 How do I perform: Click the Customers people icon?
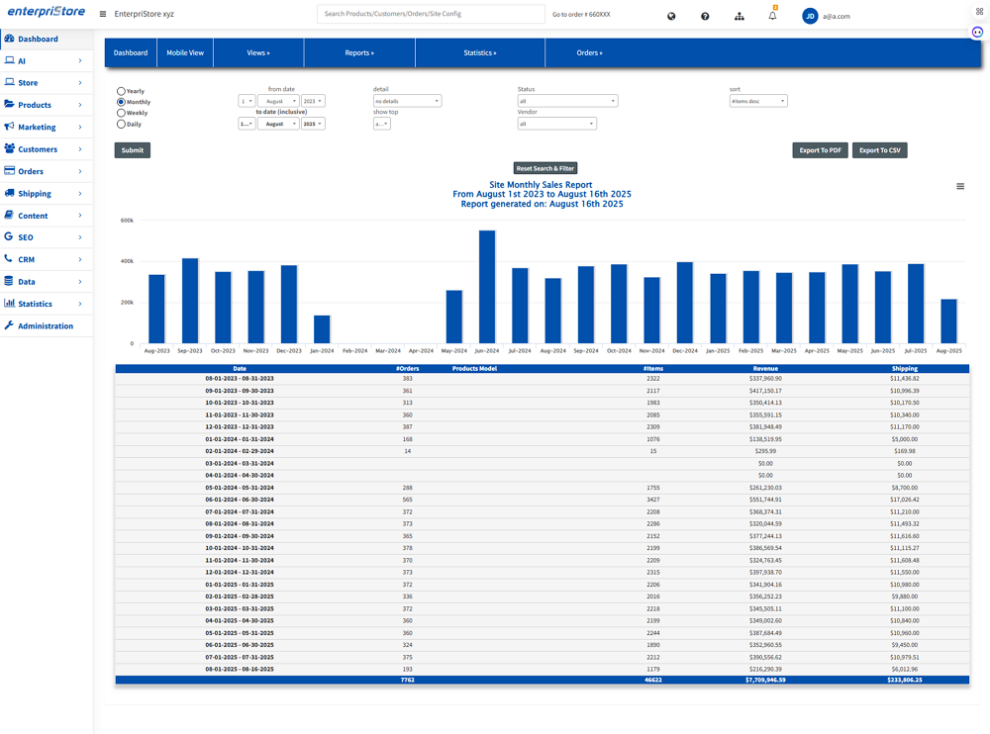click(10, 148)
